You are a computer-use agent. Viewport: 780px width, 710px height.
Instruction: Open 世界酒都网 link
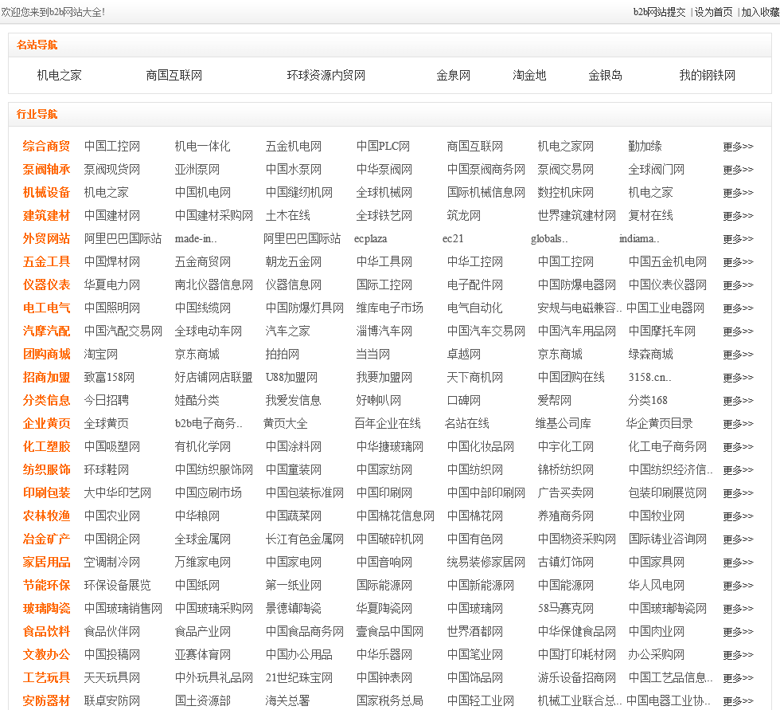[x=475, y=631]
